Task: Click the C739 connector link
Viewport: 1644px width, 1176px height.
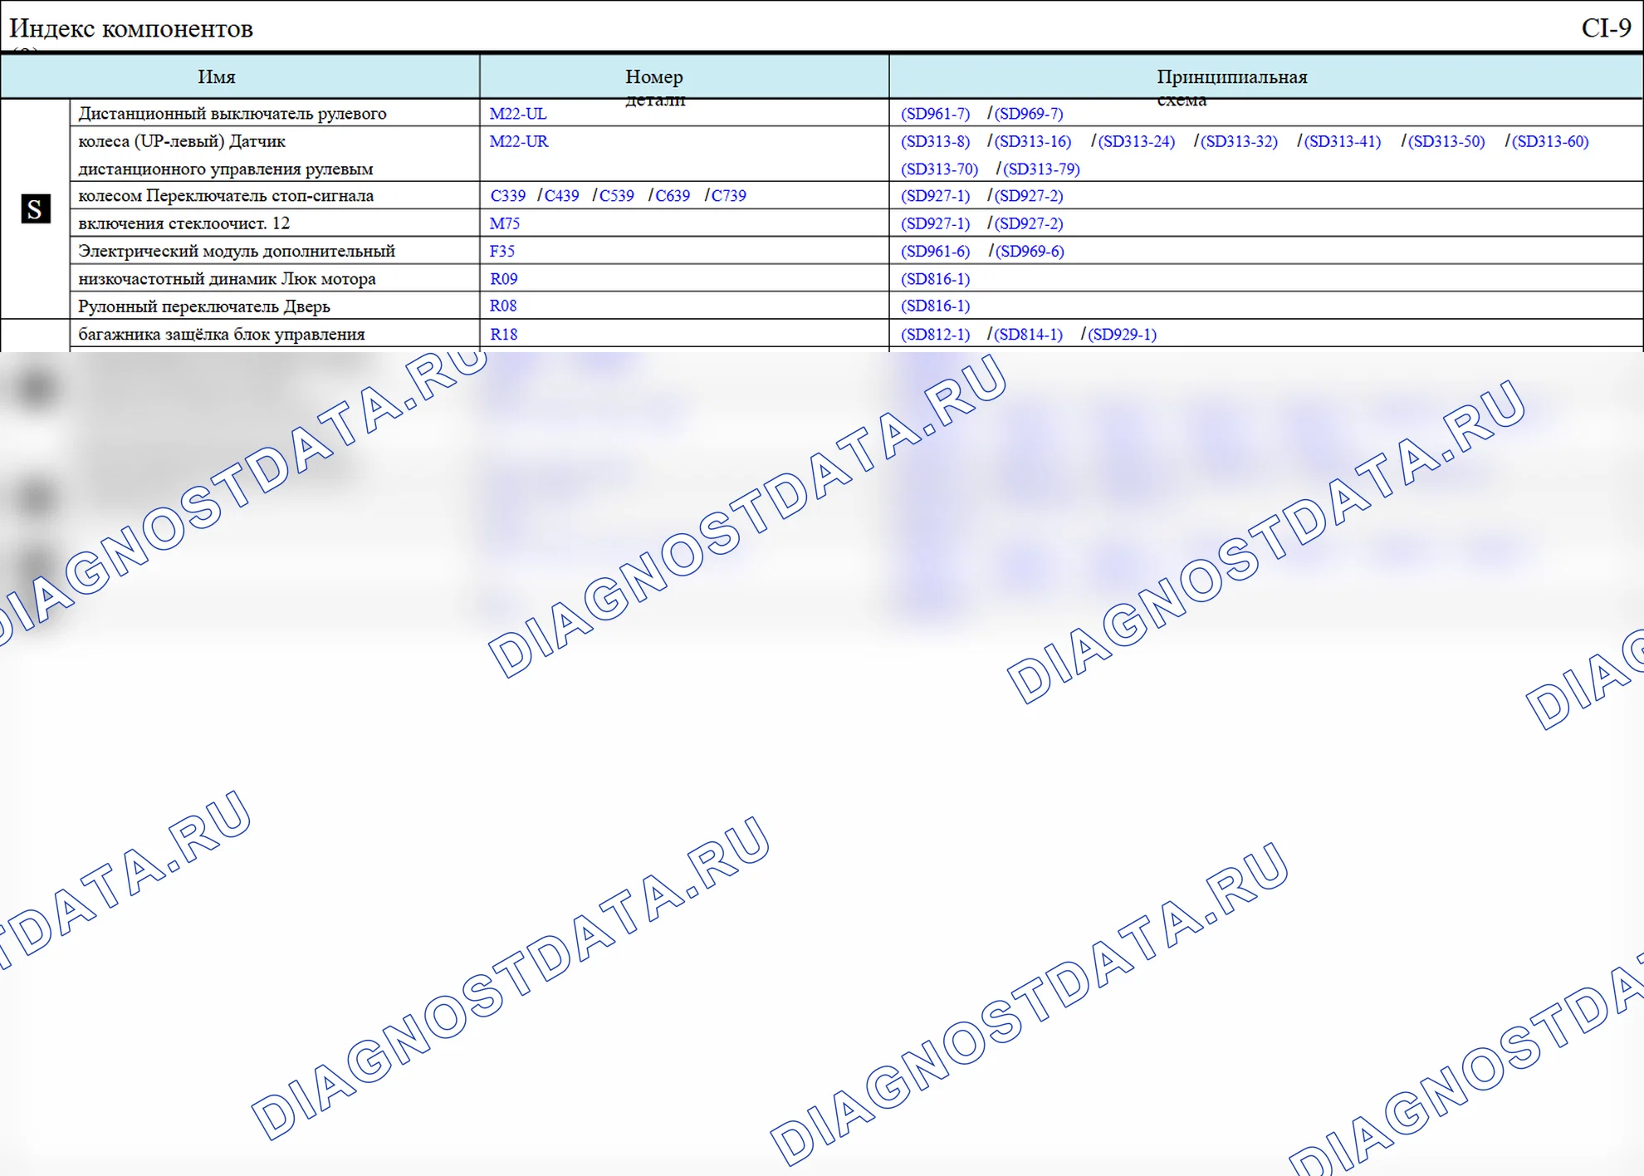Action: [x=729, y=196]
